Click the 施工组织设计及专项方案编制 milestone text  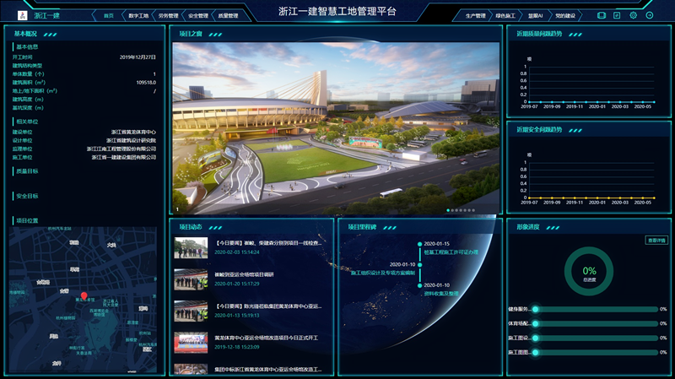tap(383, 273)
